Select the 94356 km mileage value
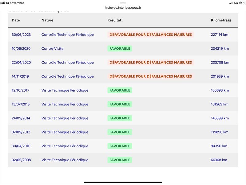This screenshot has width=246, height=185. tap(219, 146)
